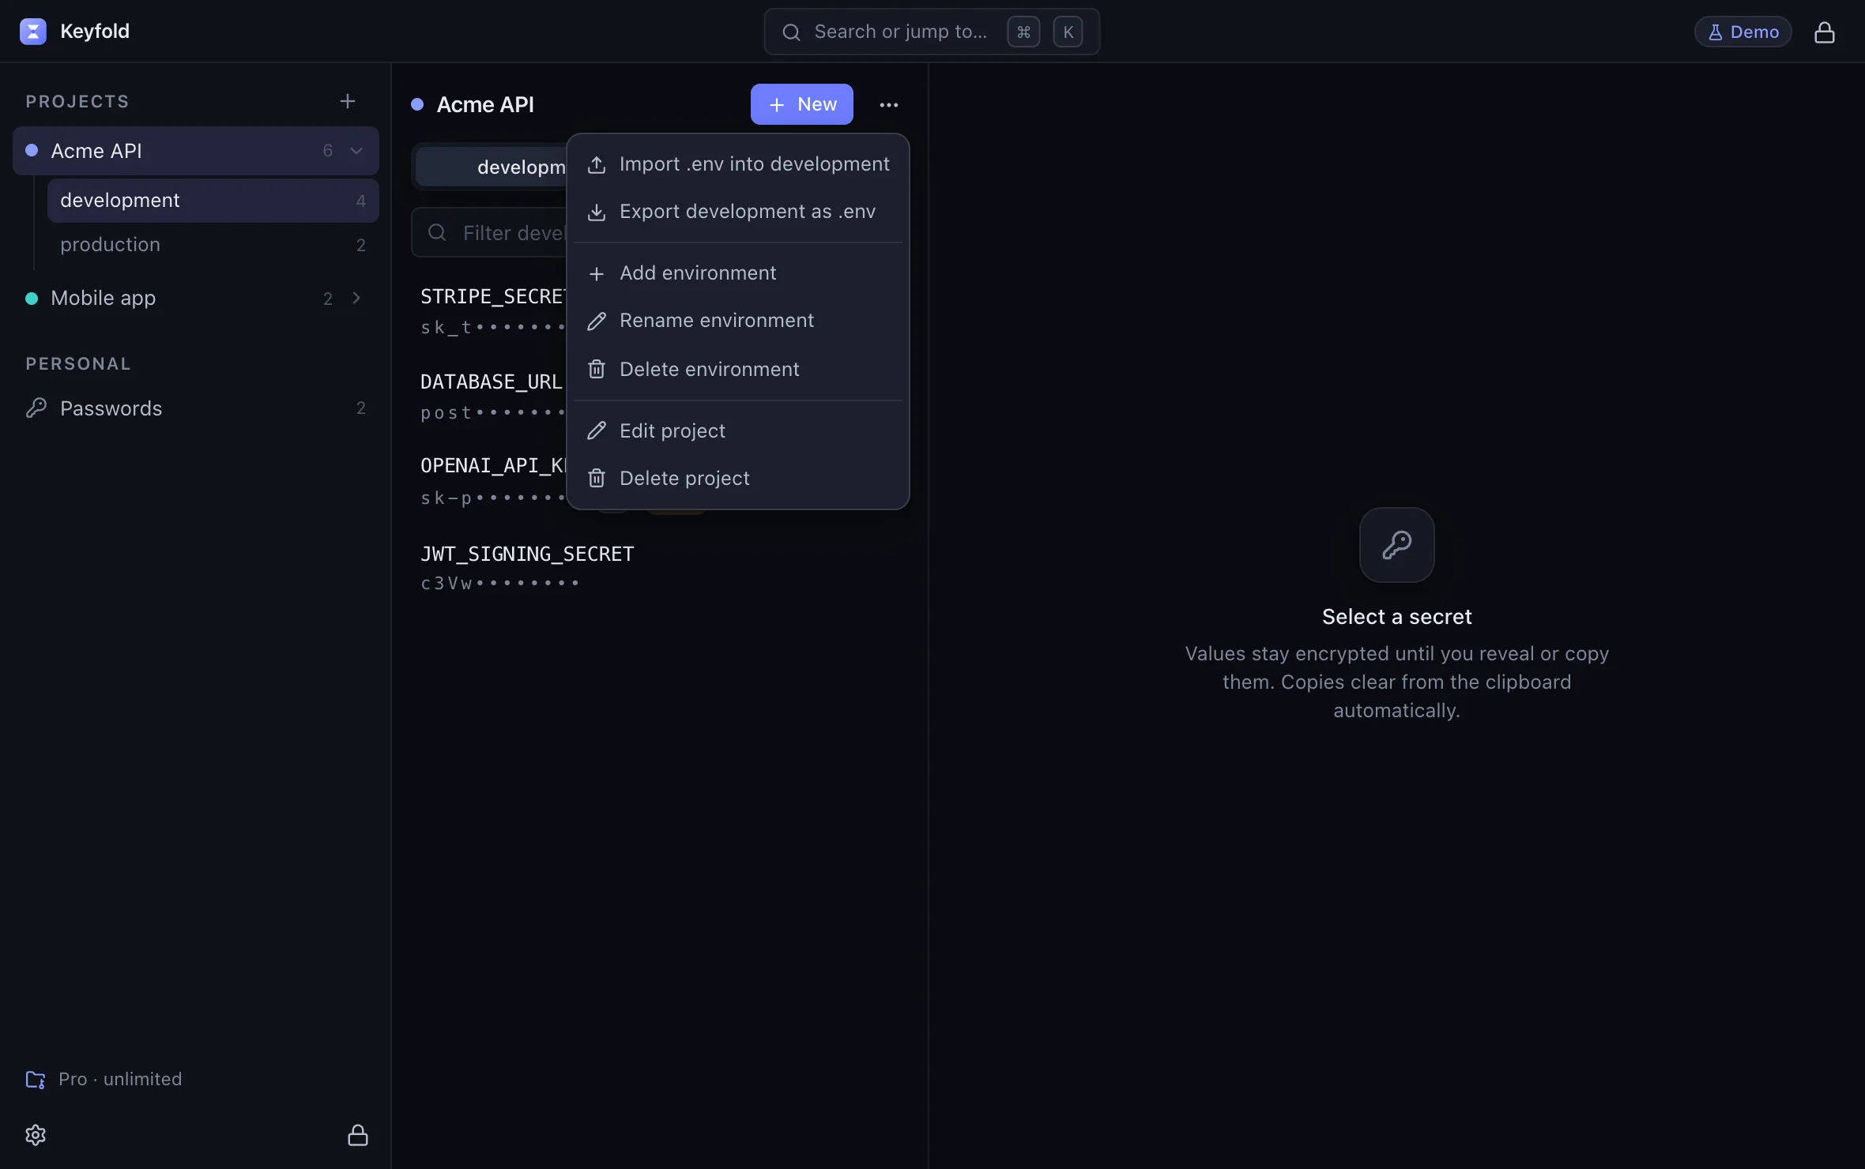Click the download icon for Export .env

(x=597, y=212)
